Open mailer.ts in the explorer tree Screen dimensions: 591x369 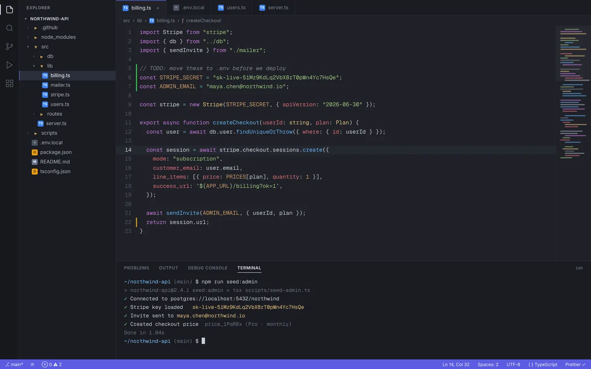click(x=67, y=85)
